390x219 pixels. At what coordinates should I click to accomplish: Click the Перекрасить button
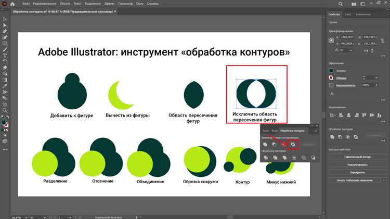click(x=357, y=173)
